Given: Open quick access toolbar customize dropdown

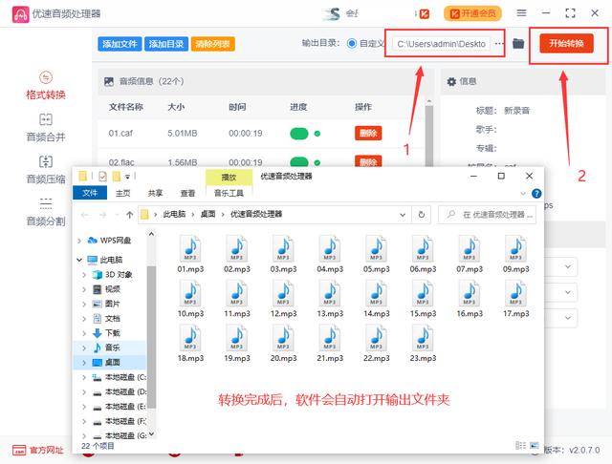Looking at the screenshot, I should click(x=127, y=177).
